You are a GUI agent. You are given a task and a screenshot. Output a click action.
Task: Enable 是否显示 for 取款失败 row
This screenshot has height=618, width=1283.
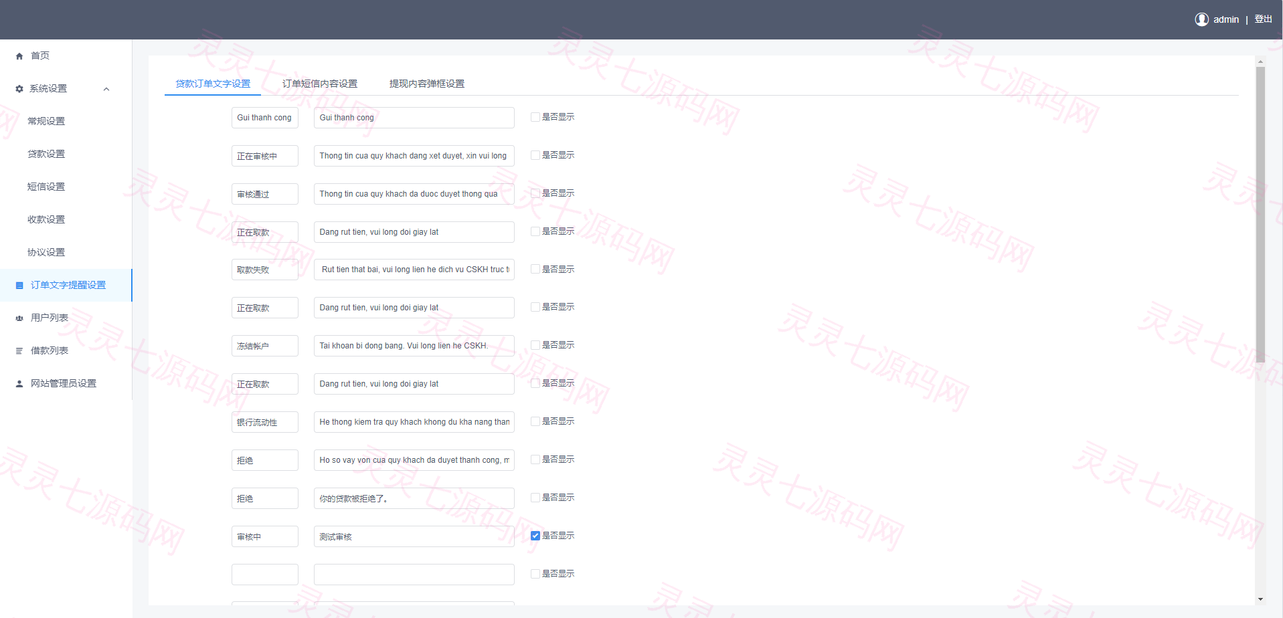tap(535, 269)
